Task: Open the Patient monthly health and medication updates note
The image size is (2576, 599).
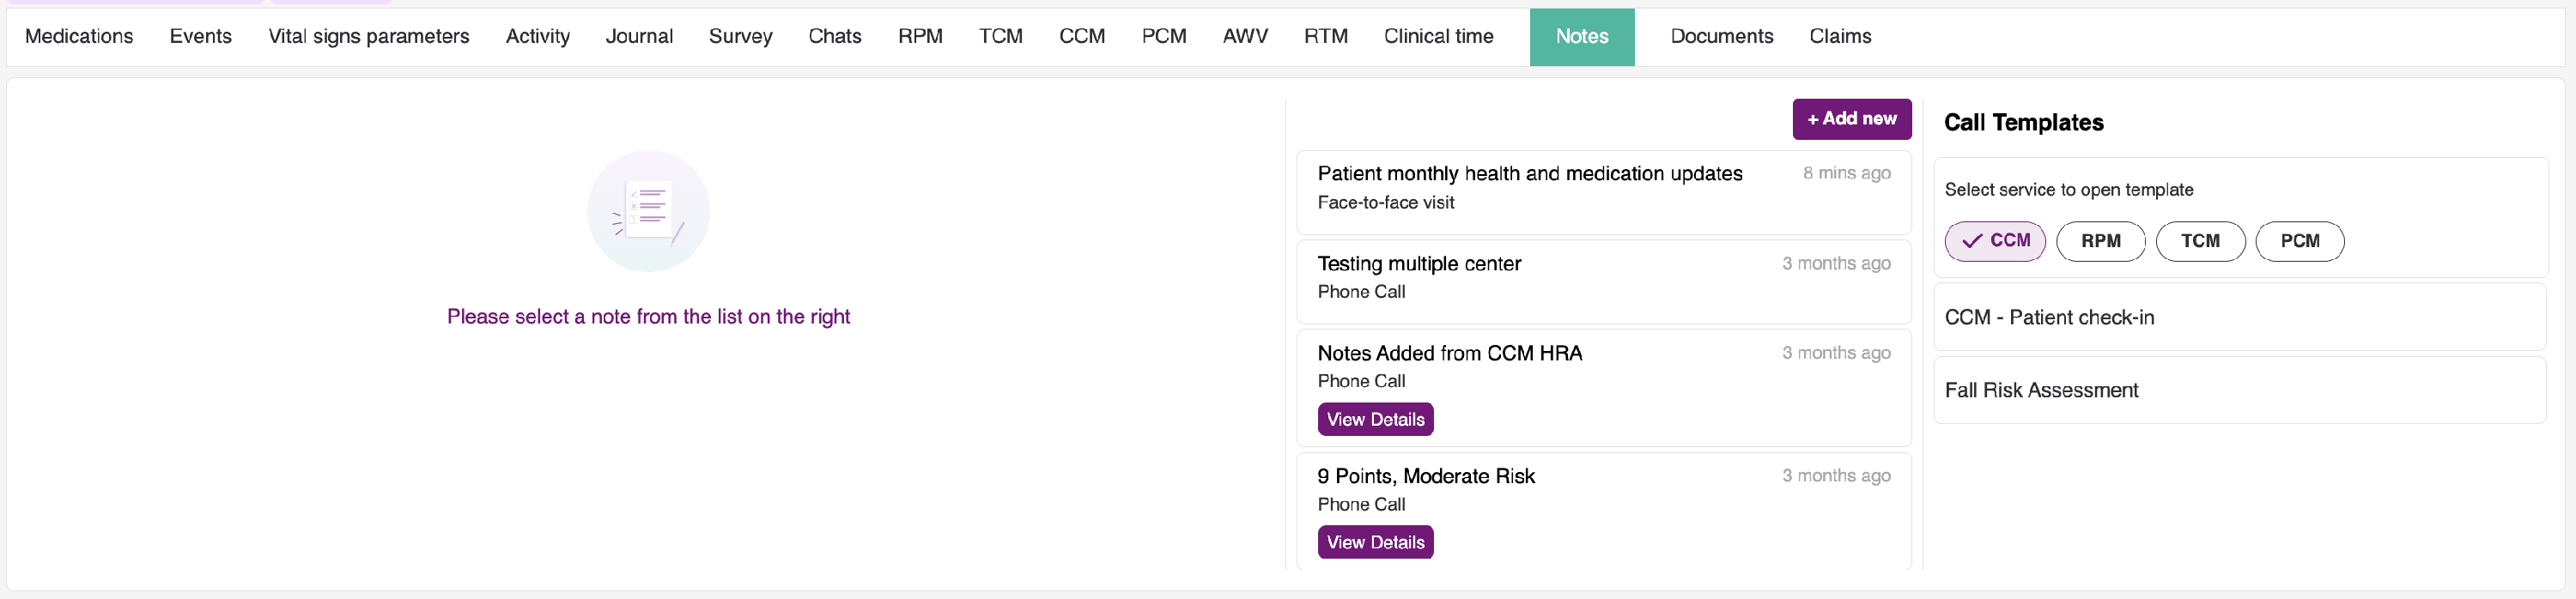Action: click(x=1529, y=174)
